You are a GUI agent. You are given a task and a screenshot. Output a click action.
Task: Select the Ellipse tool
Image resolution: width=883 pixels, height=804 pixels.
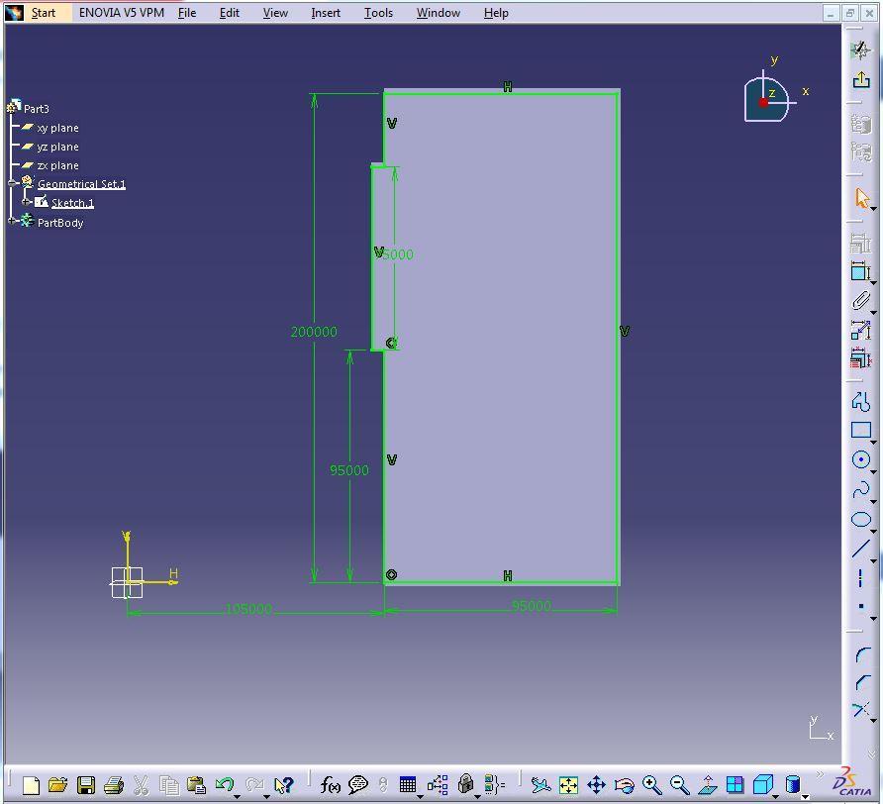[860, 519]
